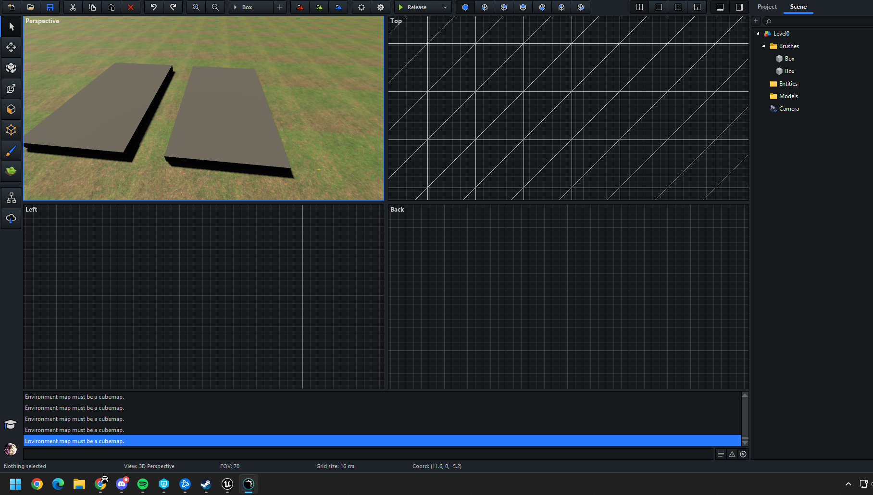Open settings with the solid gear icon
Image resolution: width=873 pixels, height=495 pixels.
tap(381, 7)
